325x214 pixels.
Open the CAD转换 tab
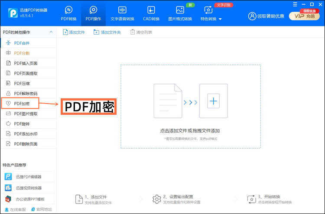pos(151,13)
